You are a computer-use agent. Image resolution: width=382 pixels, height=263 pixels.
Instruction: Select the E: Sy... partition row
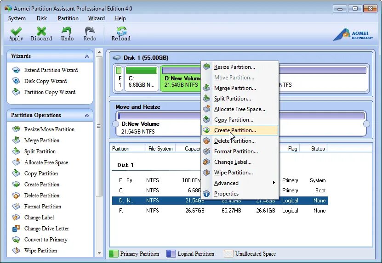click(220, 180)
